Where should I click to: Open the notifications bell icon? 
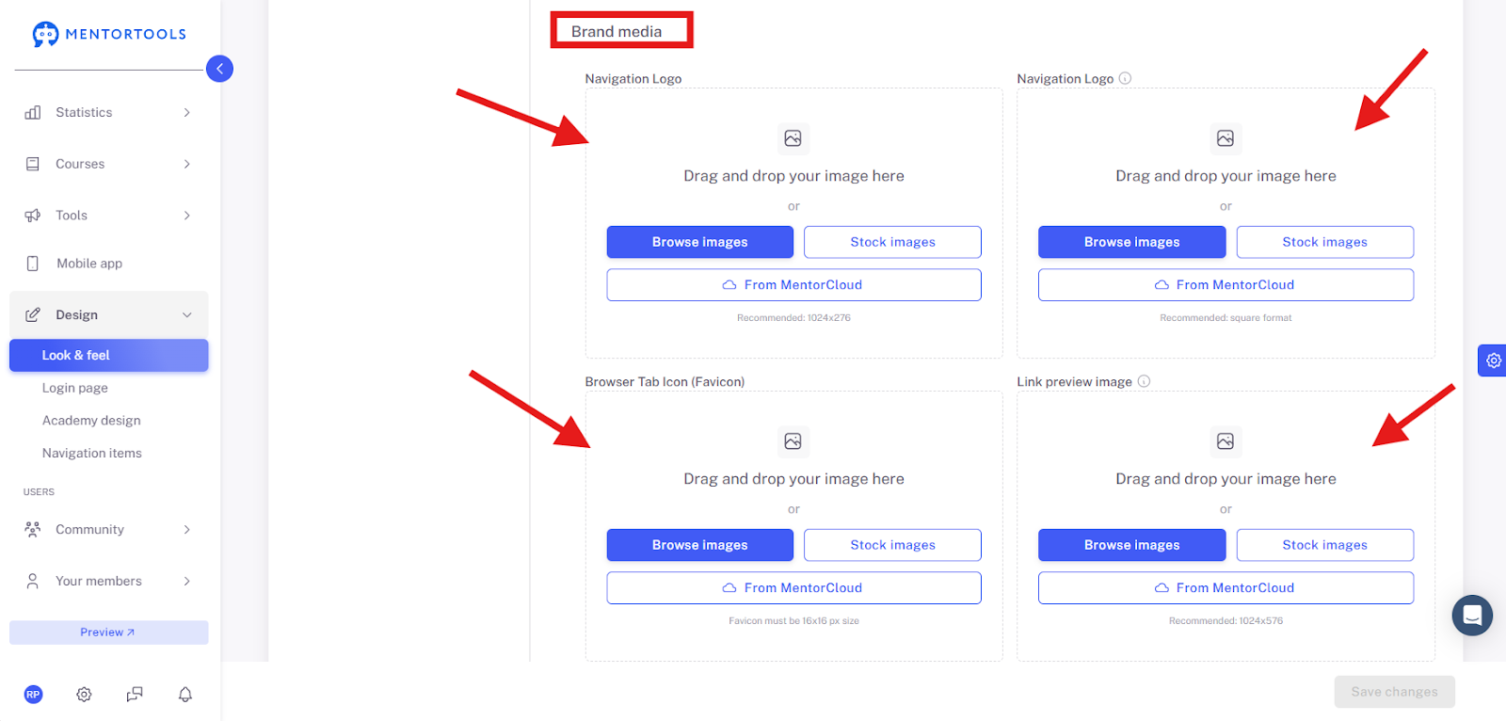tap(185, 695)
